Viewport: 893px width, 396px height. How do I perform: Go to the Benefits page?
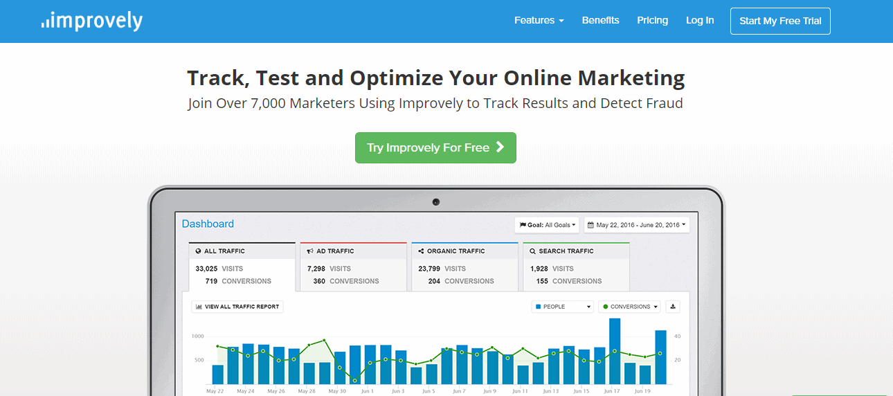point(600,21)
